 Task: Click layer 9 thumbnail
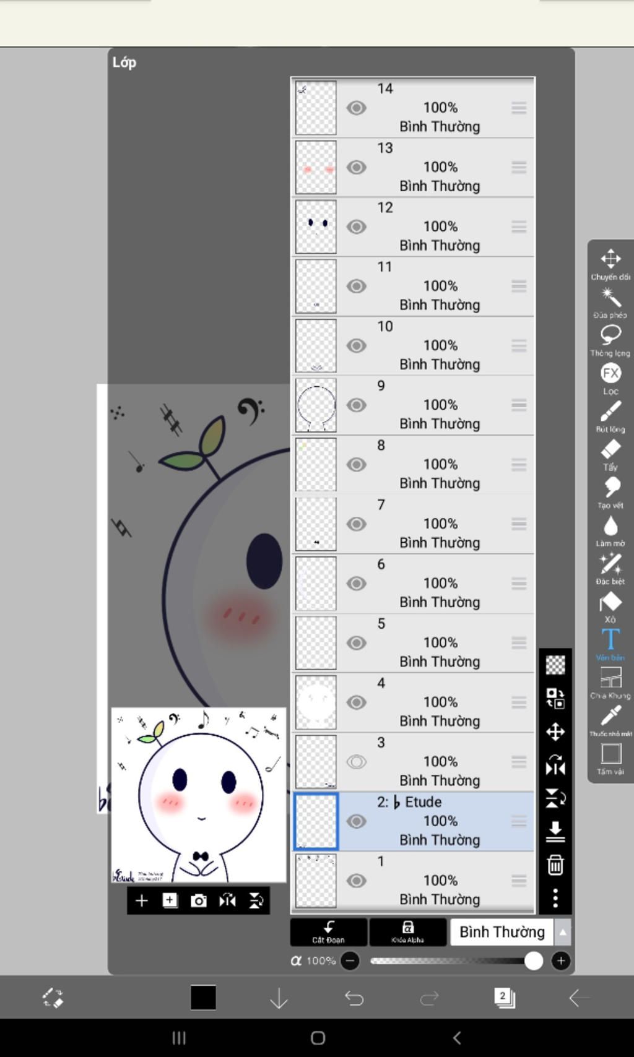[x=316, y=405]
